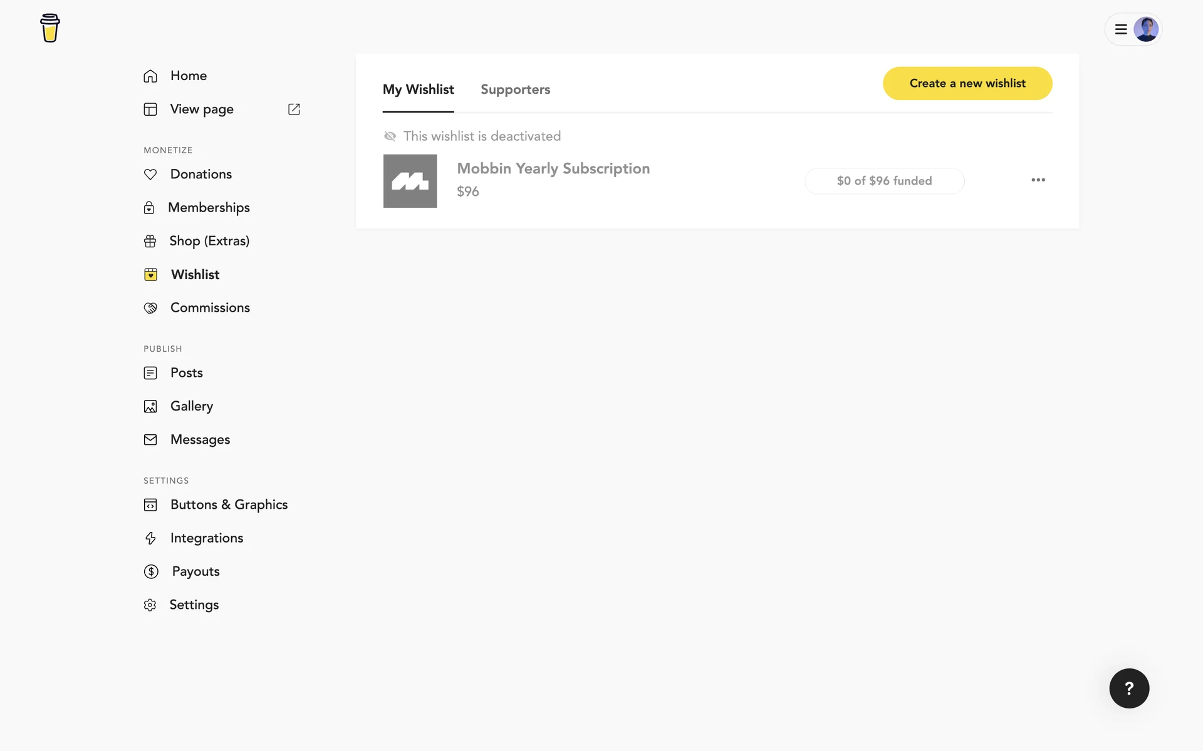1203x751 pixels.
Task: Click the $0 of $96 funded progress pill
Action: tap(884, 181)
